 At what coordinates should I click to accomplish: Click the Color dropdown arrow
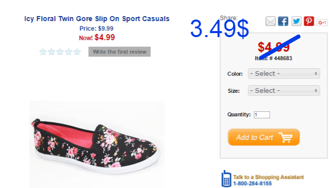point(316,73)
